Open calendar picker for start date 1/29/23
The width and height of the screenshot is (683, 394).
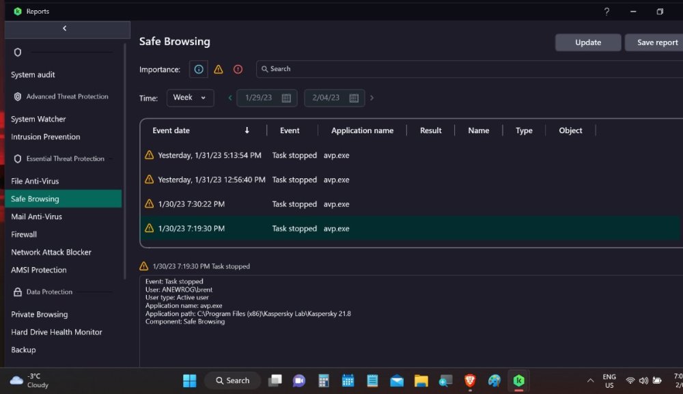click(x=286, y=98)
